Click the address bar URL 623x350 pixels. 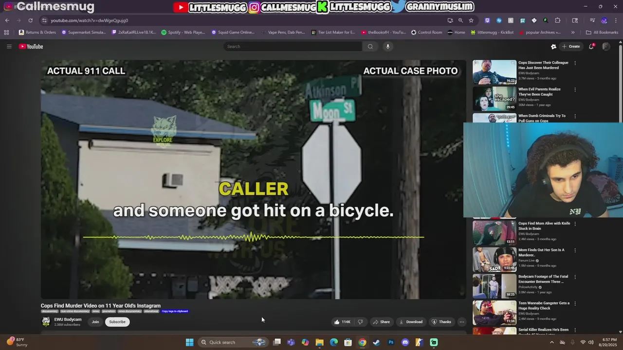(90, 20)
